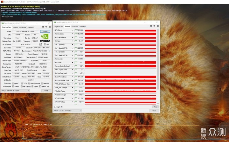The height and width of the screenshot is (142, 229).
Task: Switch to Sensors tab in left window
Action: 15,28
